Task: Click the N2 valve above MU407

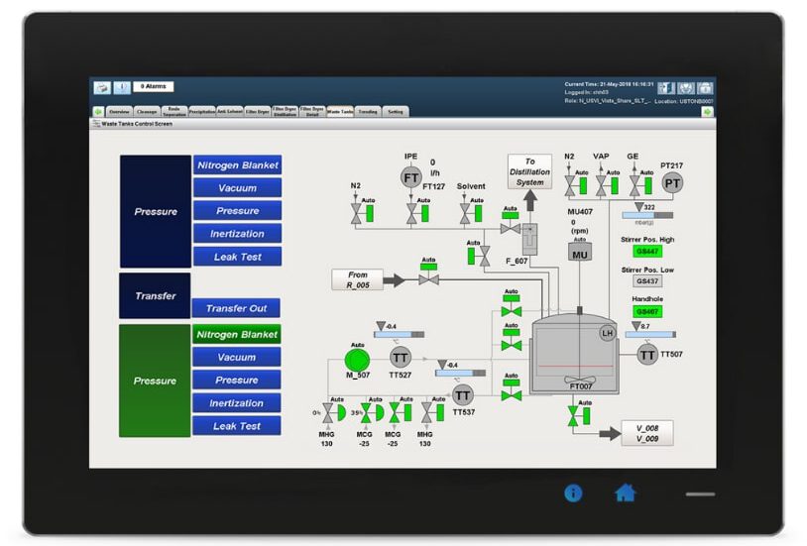Action: click(x=570, y=185)
